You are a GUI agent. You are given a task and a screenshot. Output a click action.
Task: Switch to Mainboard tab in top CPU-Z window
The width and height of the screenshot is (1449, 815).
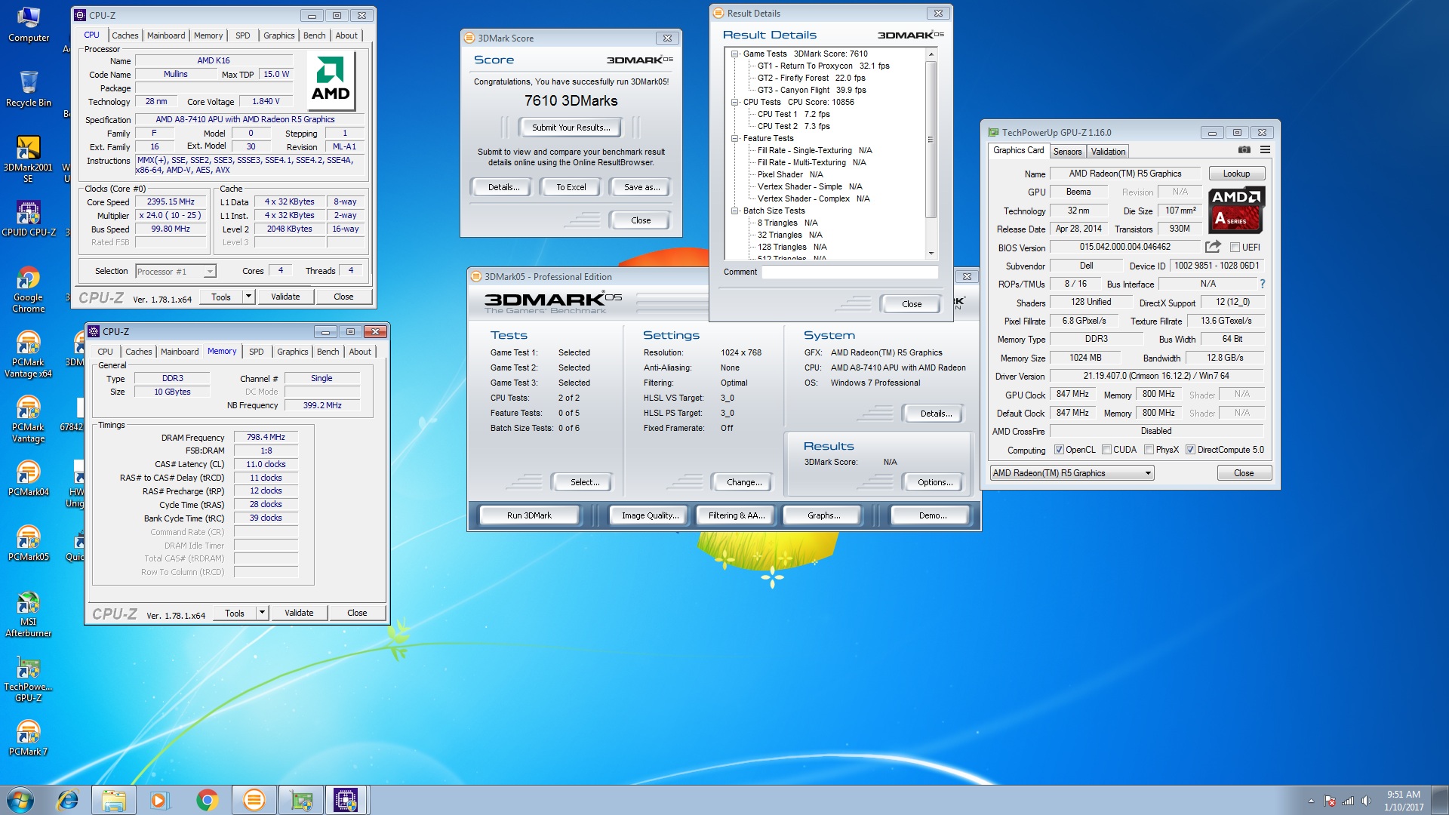click(166, 35)
